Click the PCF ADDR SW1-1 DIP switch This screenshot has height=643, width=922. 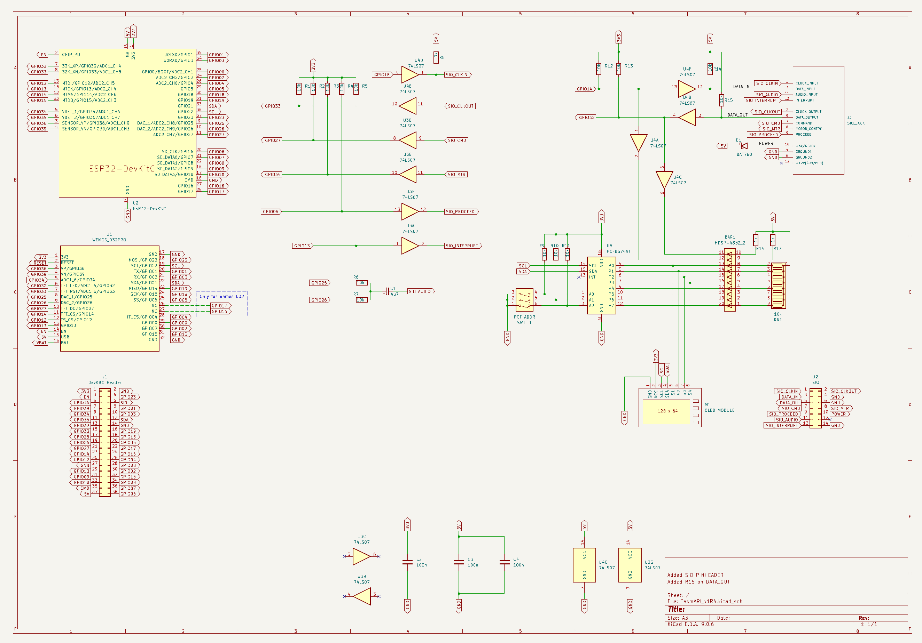524,300
